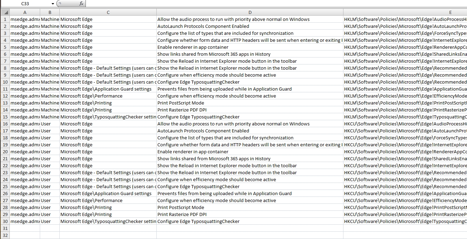This screenshot has width=467, height=239.
Task: Select column D by its header
Action: click(x=250, y=12)
